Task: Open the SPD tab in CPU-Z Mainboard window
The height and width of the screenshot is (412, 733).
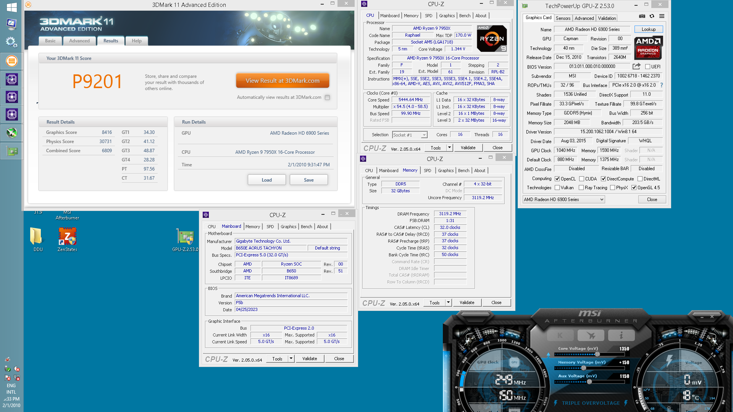Action: pos(270,227)
